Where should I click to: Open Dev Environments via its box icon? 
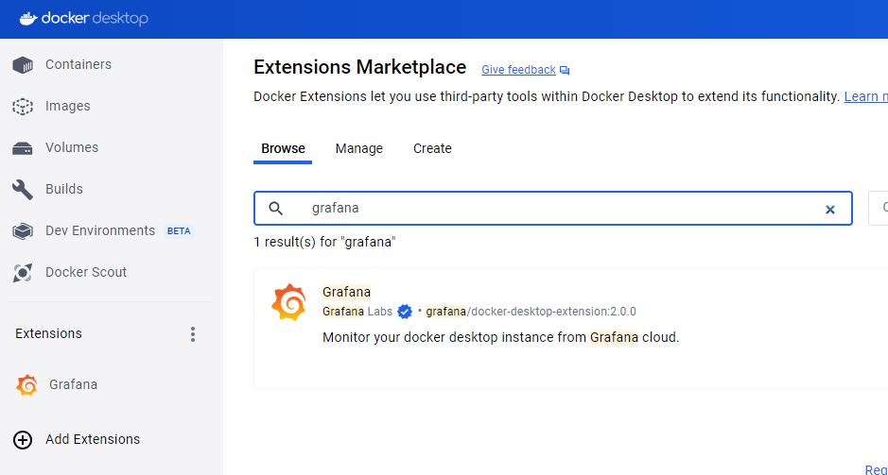23,230
